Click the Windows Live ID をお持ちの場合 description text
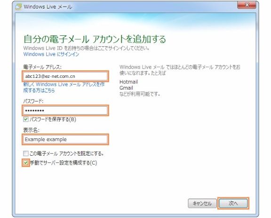 [87, 48]
